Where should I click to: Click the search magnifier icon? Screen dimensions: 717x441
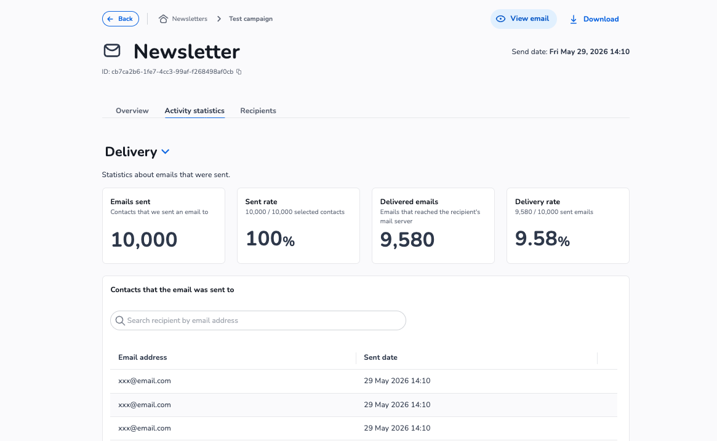pyautogui.click(x=120, y=320)
